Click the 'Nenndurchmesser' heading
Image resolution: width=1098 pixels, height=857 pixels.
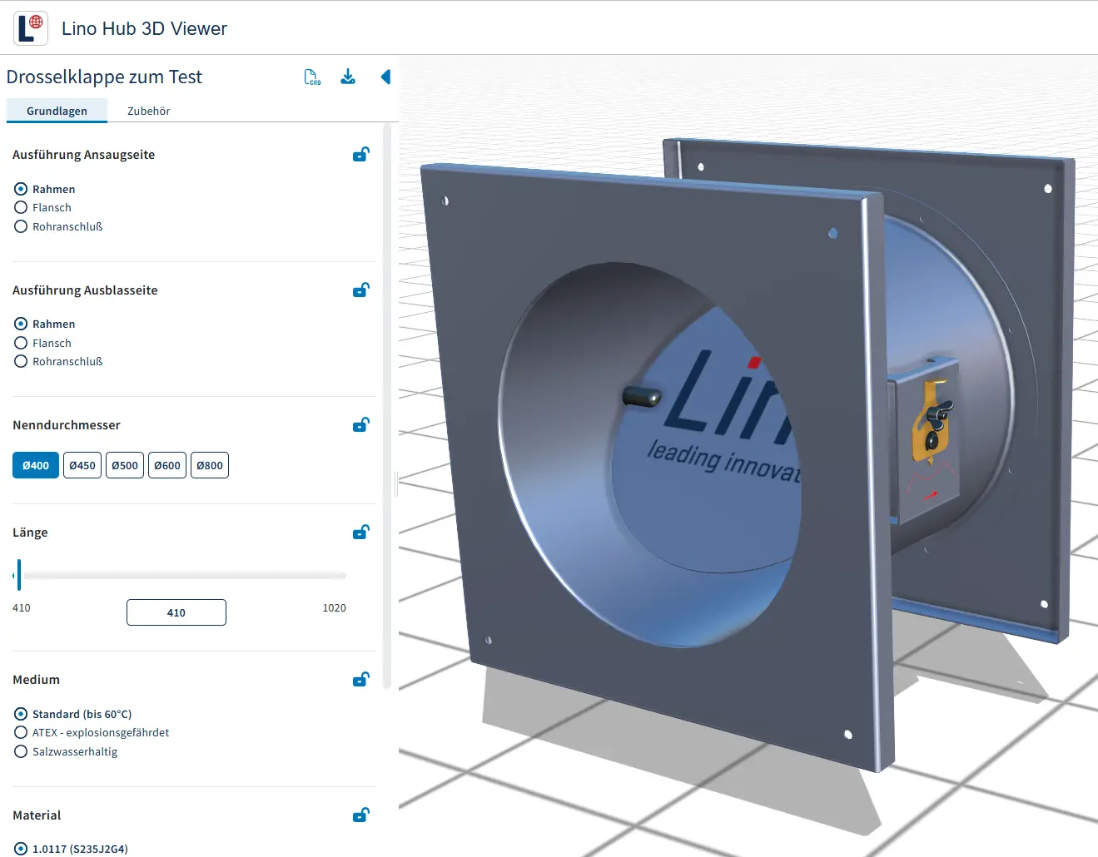tap(67, 425)
